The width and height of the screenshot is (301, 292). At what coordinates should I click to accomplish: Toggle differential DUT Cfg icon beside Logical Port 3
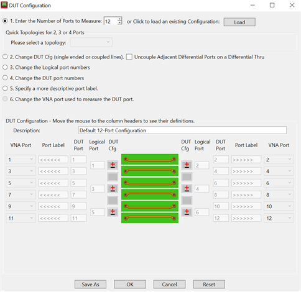pos(113,188)
